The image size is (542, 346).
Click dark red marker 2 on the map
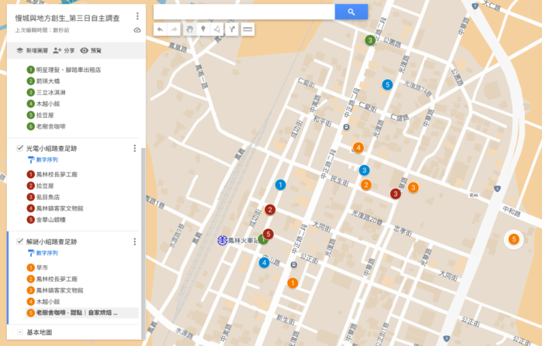[x=270, y=210]
